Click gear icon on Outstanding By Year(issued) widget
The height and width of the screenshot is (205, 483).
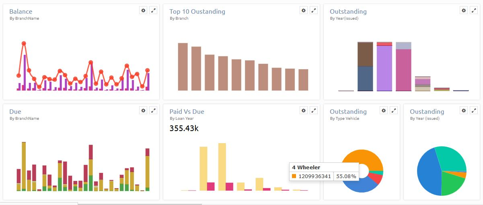pyautogui.click(x=464, y=10)
